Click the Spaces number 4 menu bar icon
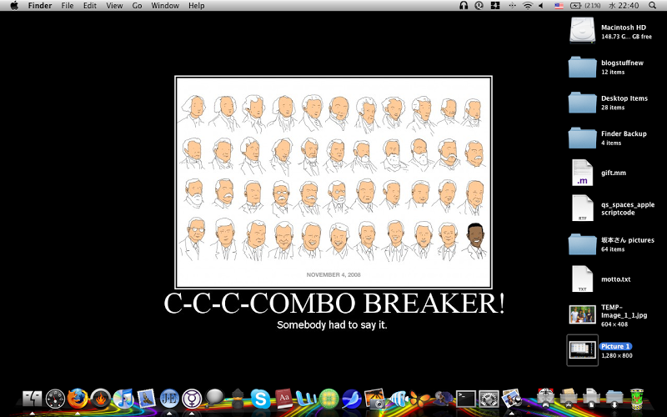 tap(495, 6)
